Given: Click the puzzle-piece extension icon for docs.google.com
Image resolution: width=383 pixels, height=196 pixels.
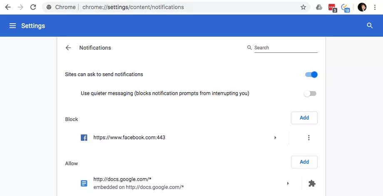Looking at the screenshot, I should [311, 183].
